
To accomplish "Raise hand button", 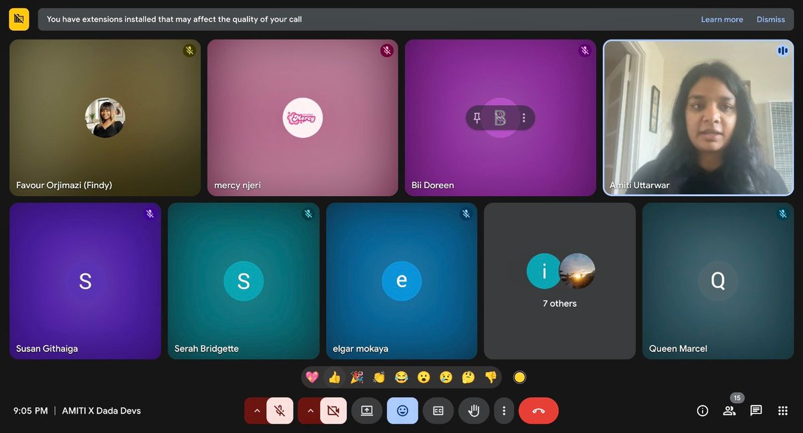I will point(474,411).
